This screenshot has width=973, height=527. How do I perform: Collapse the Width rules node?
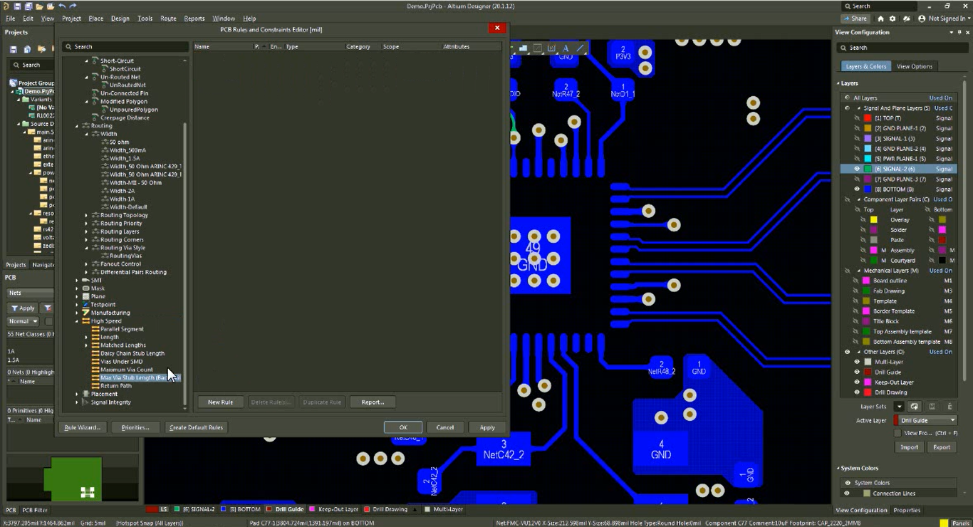coord(86,134)
